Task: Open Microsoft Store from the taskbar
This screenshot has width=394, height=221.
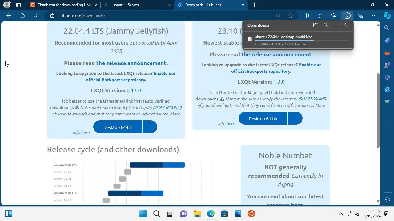Action: [224, 214]
